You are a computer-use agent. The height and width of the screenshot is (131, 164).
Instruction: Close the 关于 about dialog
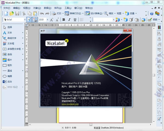coord(127,30)
